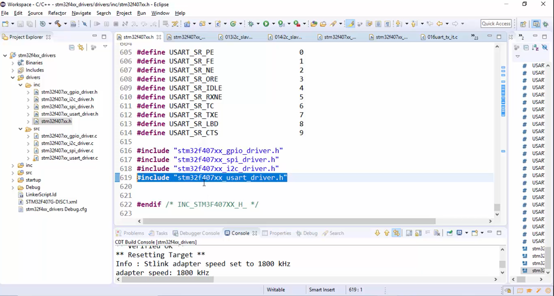Click into the Quick Access field

(x=496, y=24)
